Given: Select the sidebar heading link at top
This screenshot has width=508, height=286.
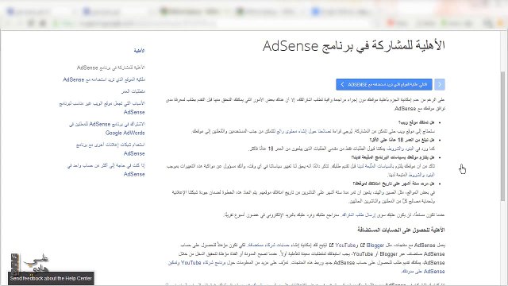Looking at the screenshot, I should tap(140, 51).
